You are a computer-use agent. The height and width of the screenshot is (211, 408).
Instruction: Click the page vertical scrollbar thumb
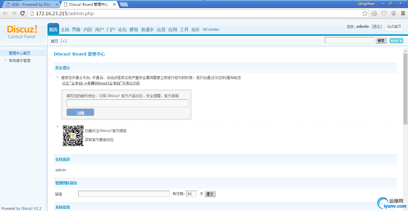click(x=405, y=89)
